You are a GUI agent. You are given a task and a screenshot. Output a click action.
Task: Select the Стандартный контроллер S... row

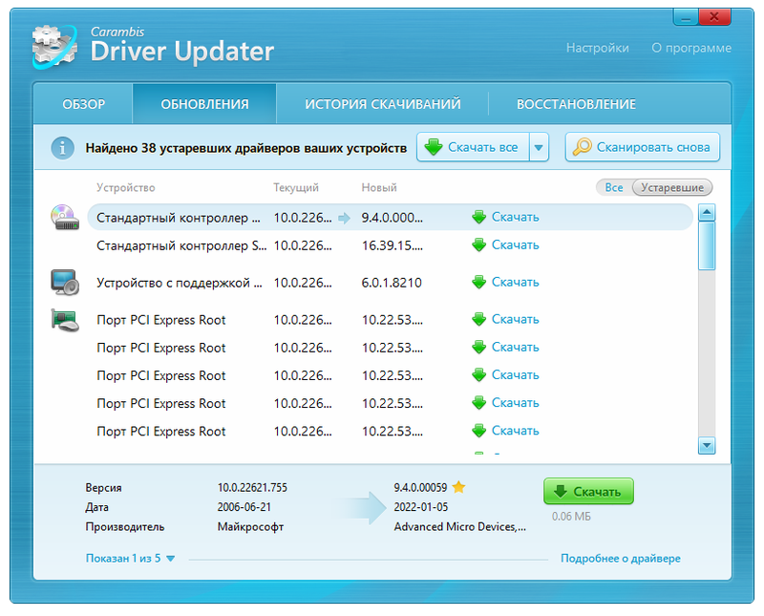pos(390,245)
